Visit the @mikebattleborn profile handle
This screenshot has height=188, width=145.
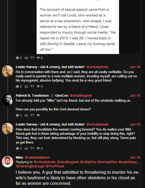[37, 158]
